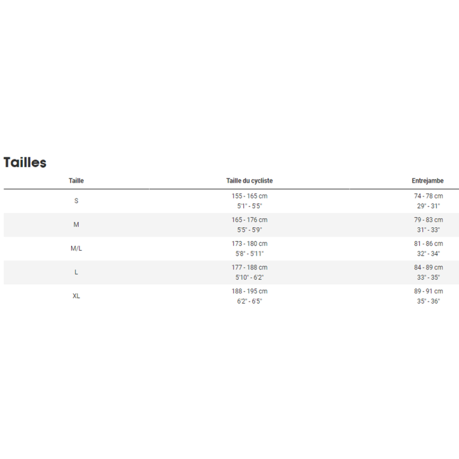Select the L size row label
The width and height of the screenshot is (459, 459).
(x=76, y=272)
